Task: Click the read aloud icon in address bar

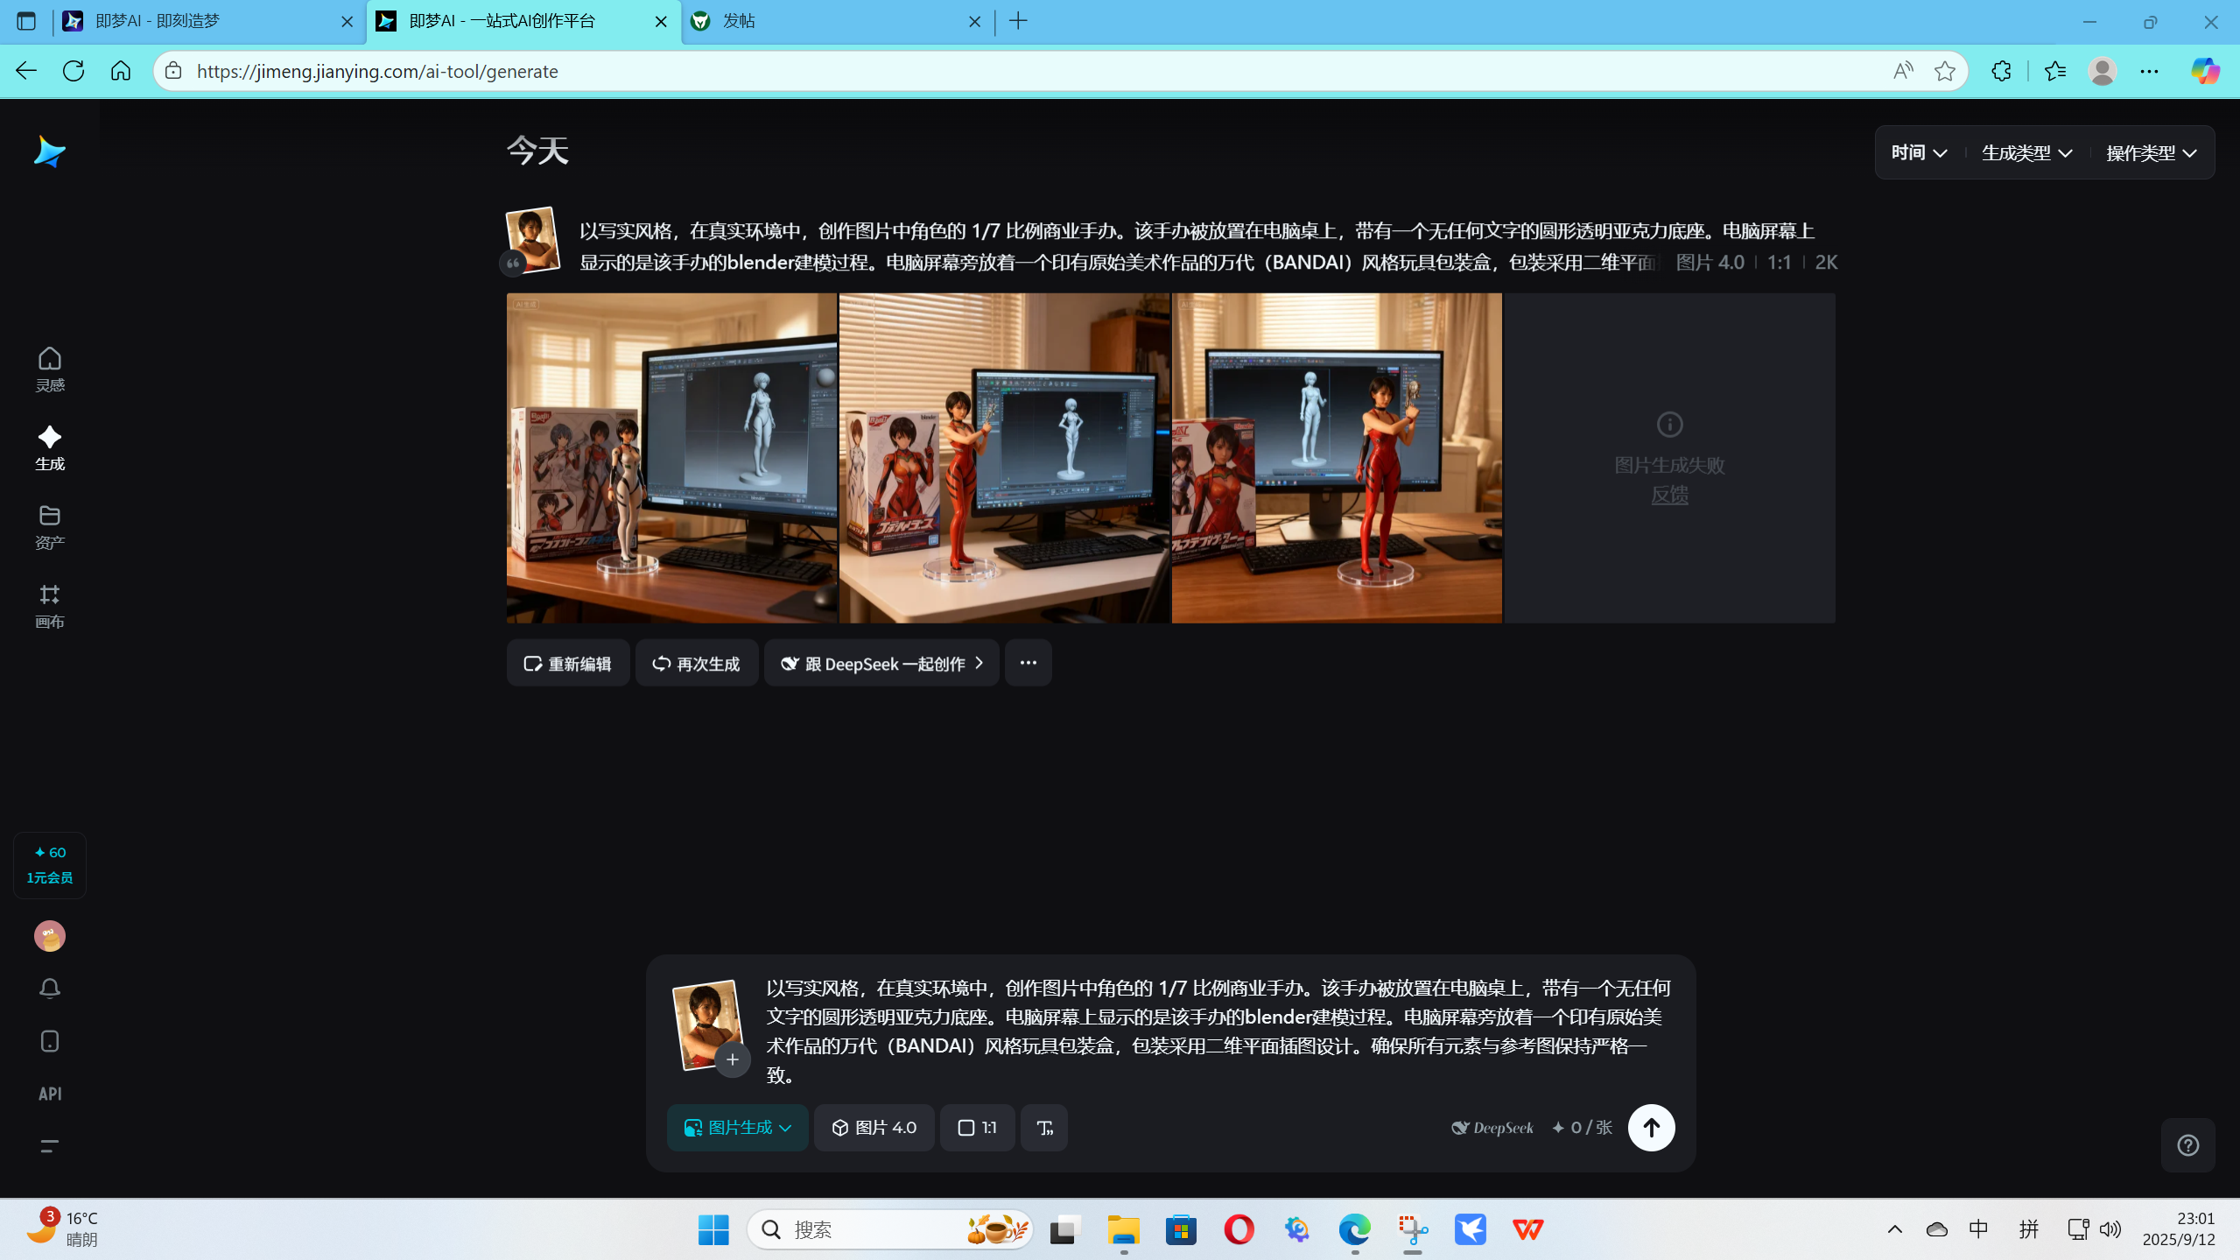Action: (1903, 71)
